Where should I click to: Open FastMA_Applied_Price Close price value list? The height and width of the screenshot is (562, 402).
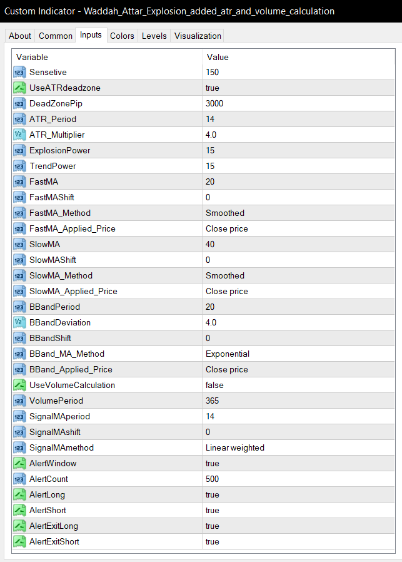pos(299,228)
